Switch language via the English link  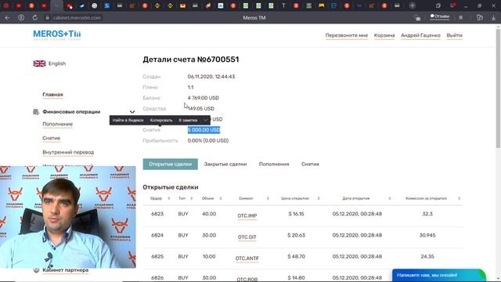[57, 63]
